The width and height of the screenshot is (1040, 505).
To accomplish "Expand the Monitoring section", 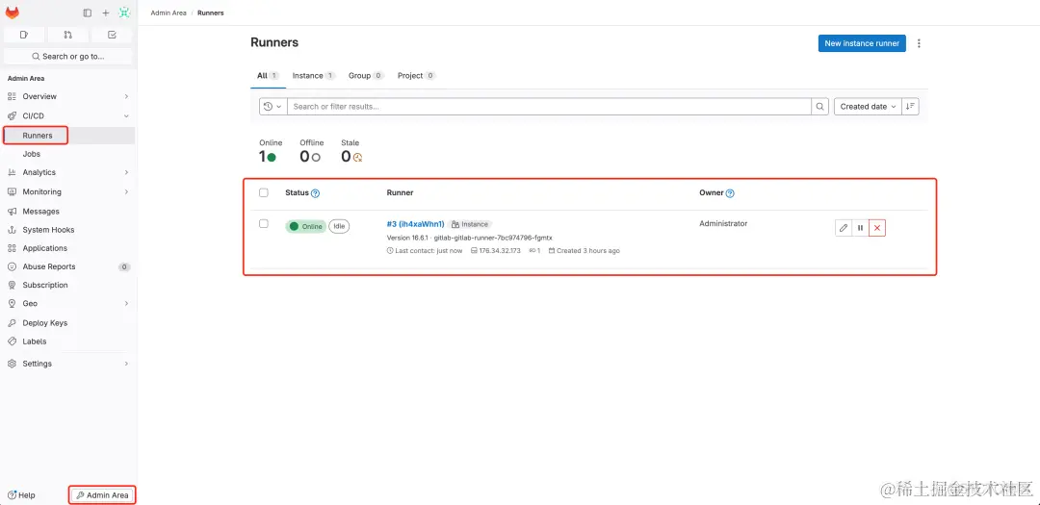I will [69, 191].
